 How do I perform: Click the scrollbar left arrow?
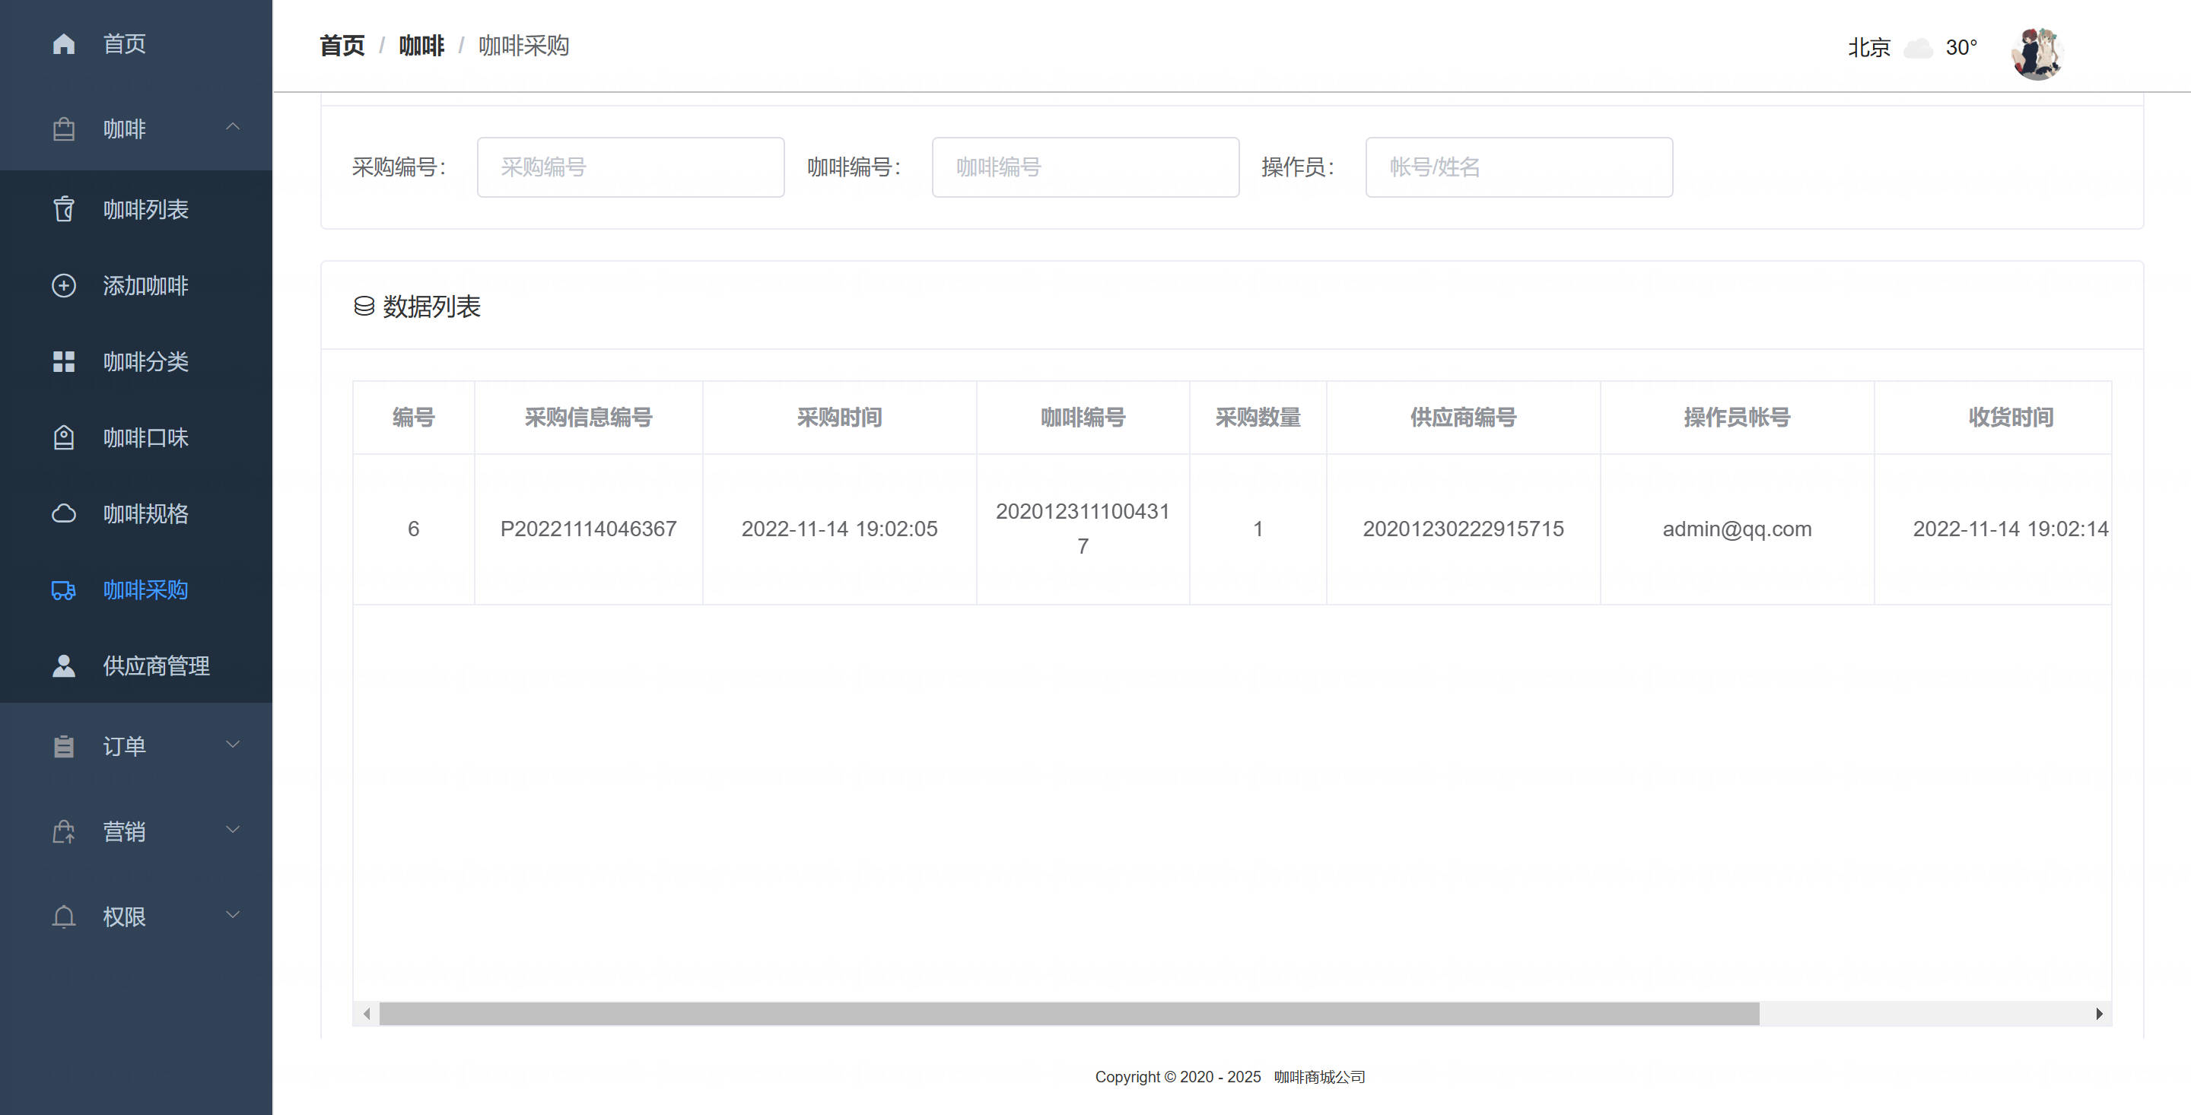pos(367,1013)
